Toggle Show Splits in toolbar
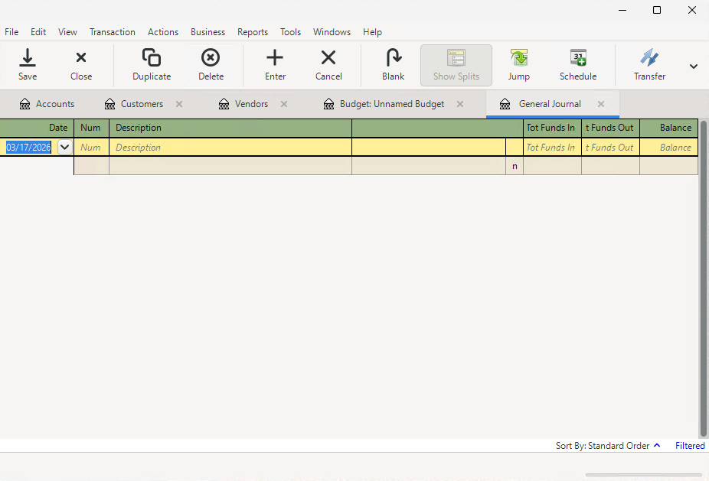 click(456, 65)
